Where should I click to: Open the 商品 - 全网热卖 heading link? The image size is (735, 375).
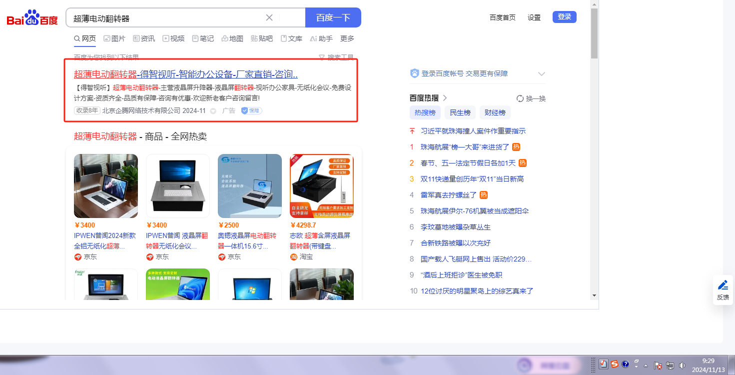click(140, 136)
